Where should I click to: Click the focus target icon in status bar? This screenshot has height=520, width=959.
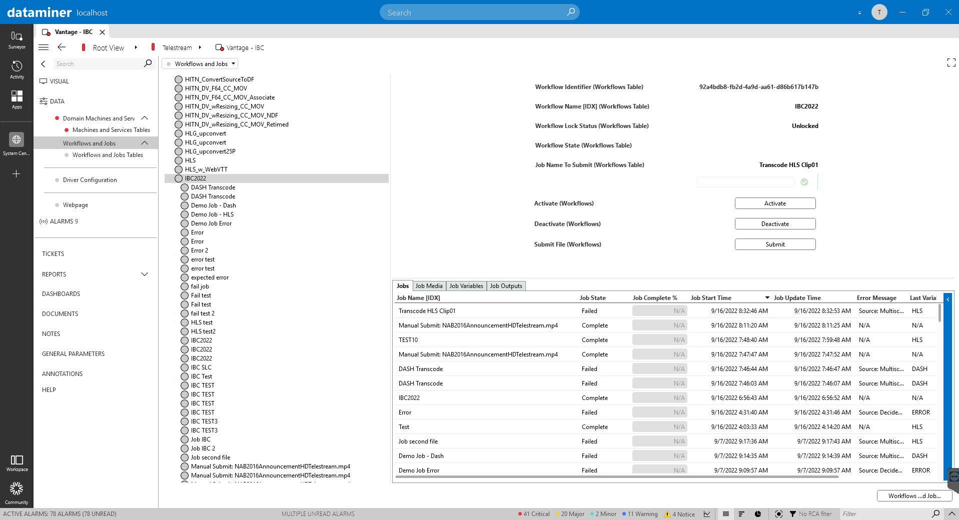tap(778, 514)
